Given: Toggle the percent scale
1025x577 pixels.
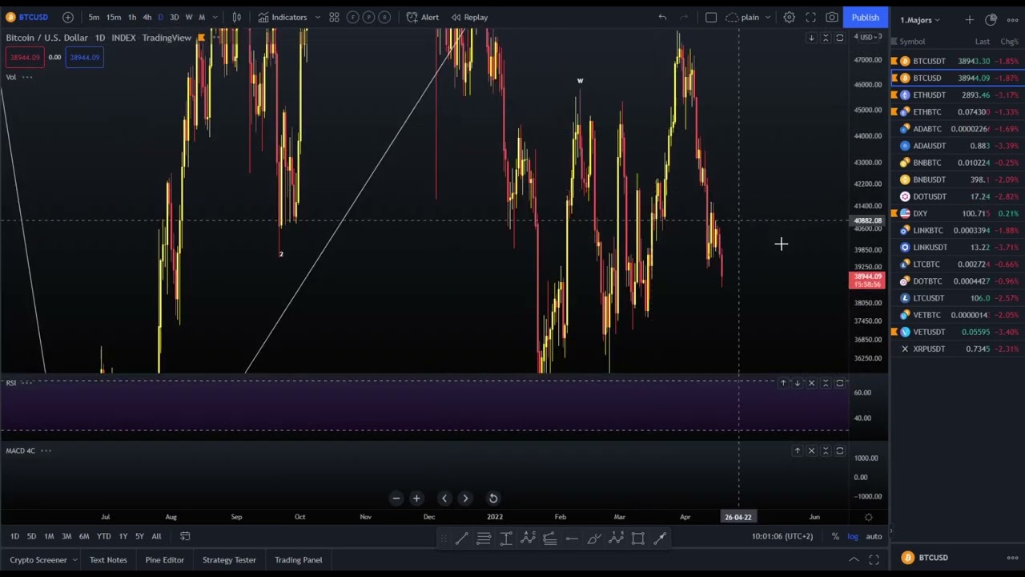Looking at the screenshot, I should click(x=835, y=536).
